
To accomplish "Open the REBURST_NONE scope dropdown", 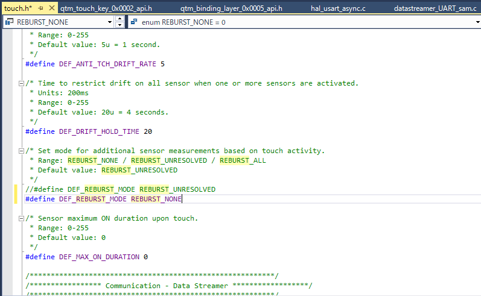I will pyautogui.click(x=110, y=22).
